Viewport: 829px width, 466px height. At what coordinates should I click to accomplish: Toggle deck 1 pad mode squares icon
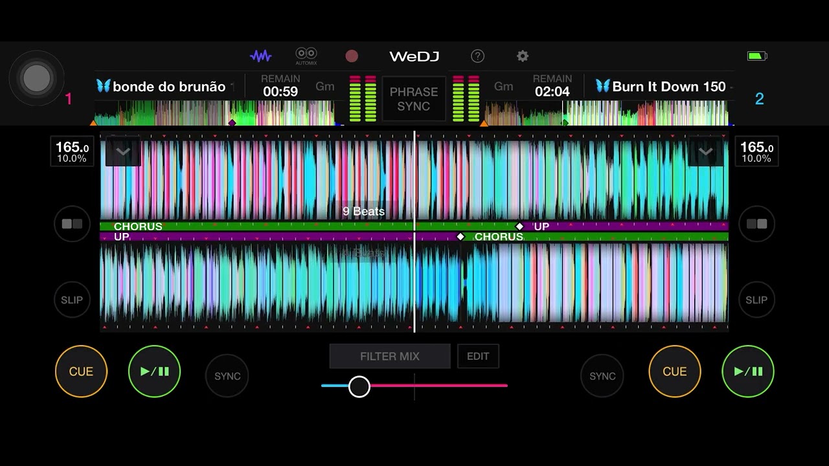coord(72,224)
